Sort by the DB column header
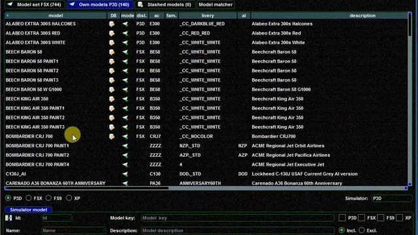This screenshot has width=418, height=235. tap(113, 16)
